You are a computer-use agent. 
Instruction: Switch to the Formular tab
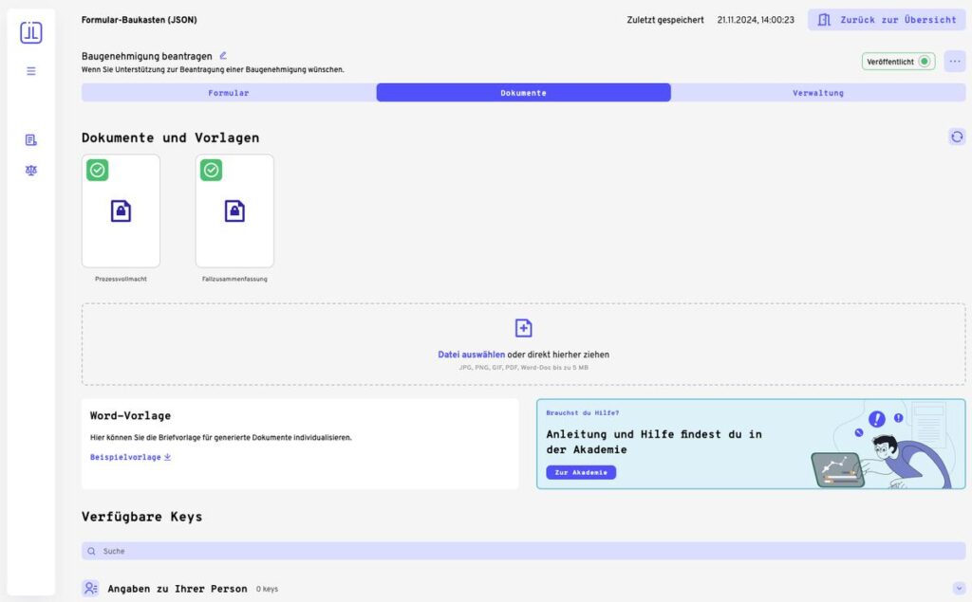229,93
